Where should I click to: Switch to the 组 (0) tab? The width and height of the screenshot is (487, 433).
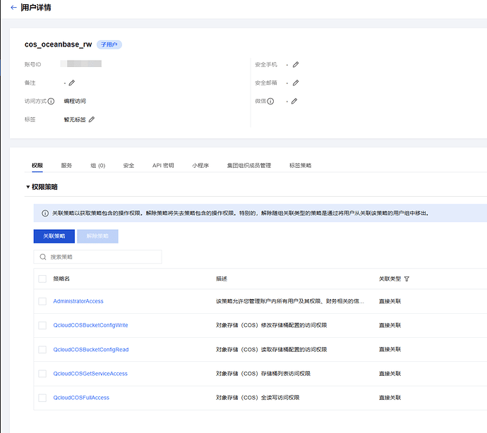97,166
